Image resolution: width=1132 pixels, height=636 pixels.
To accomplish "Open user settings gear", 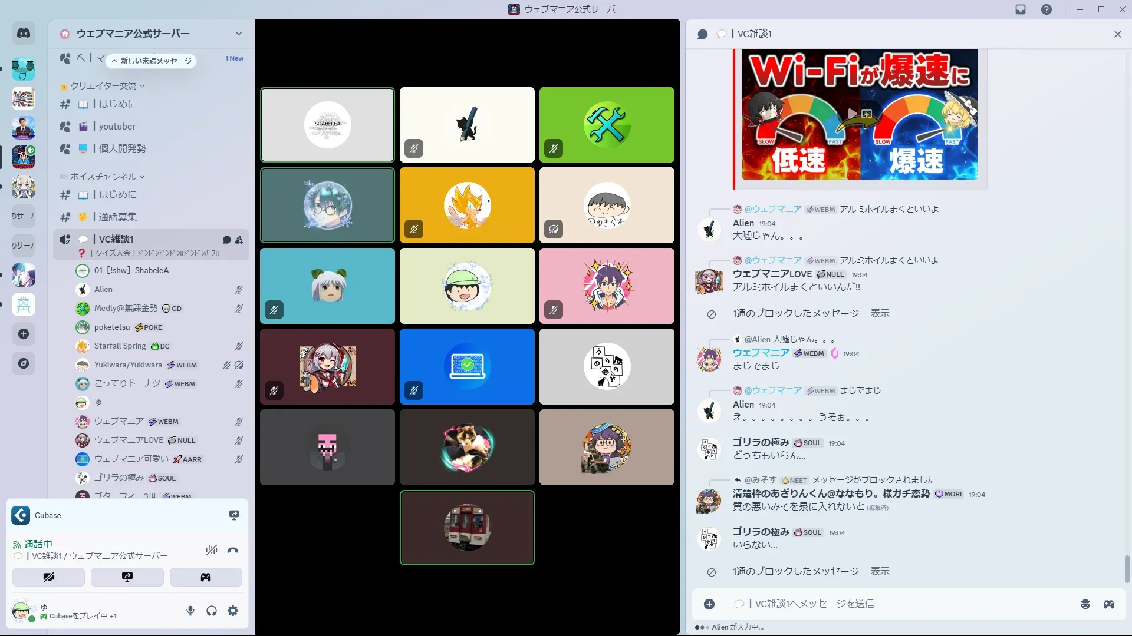I will click(x=233, y=611).
